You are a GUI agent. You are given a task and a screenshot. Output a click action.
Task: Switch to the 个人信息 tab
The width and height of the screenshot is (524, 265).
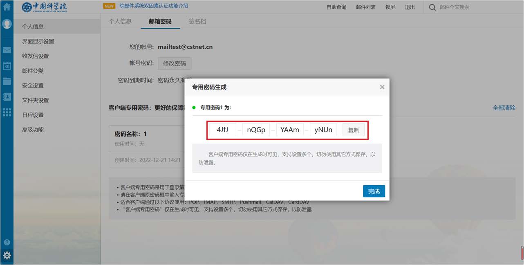(x=120, y=21)
